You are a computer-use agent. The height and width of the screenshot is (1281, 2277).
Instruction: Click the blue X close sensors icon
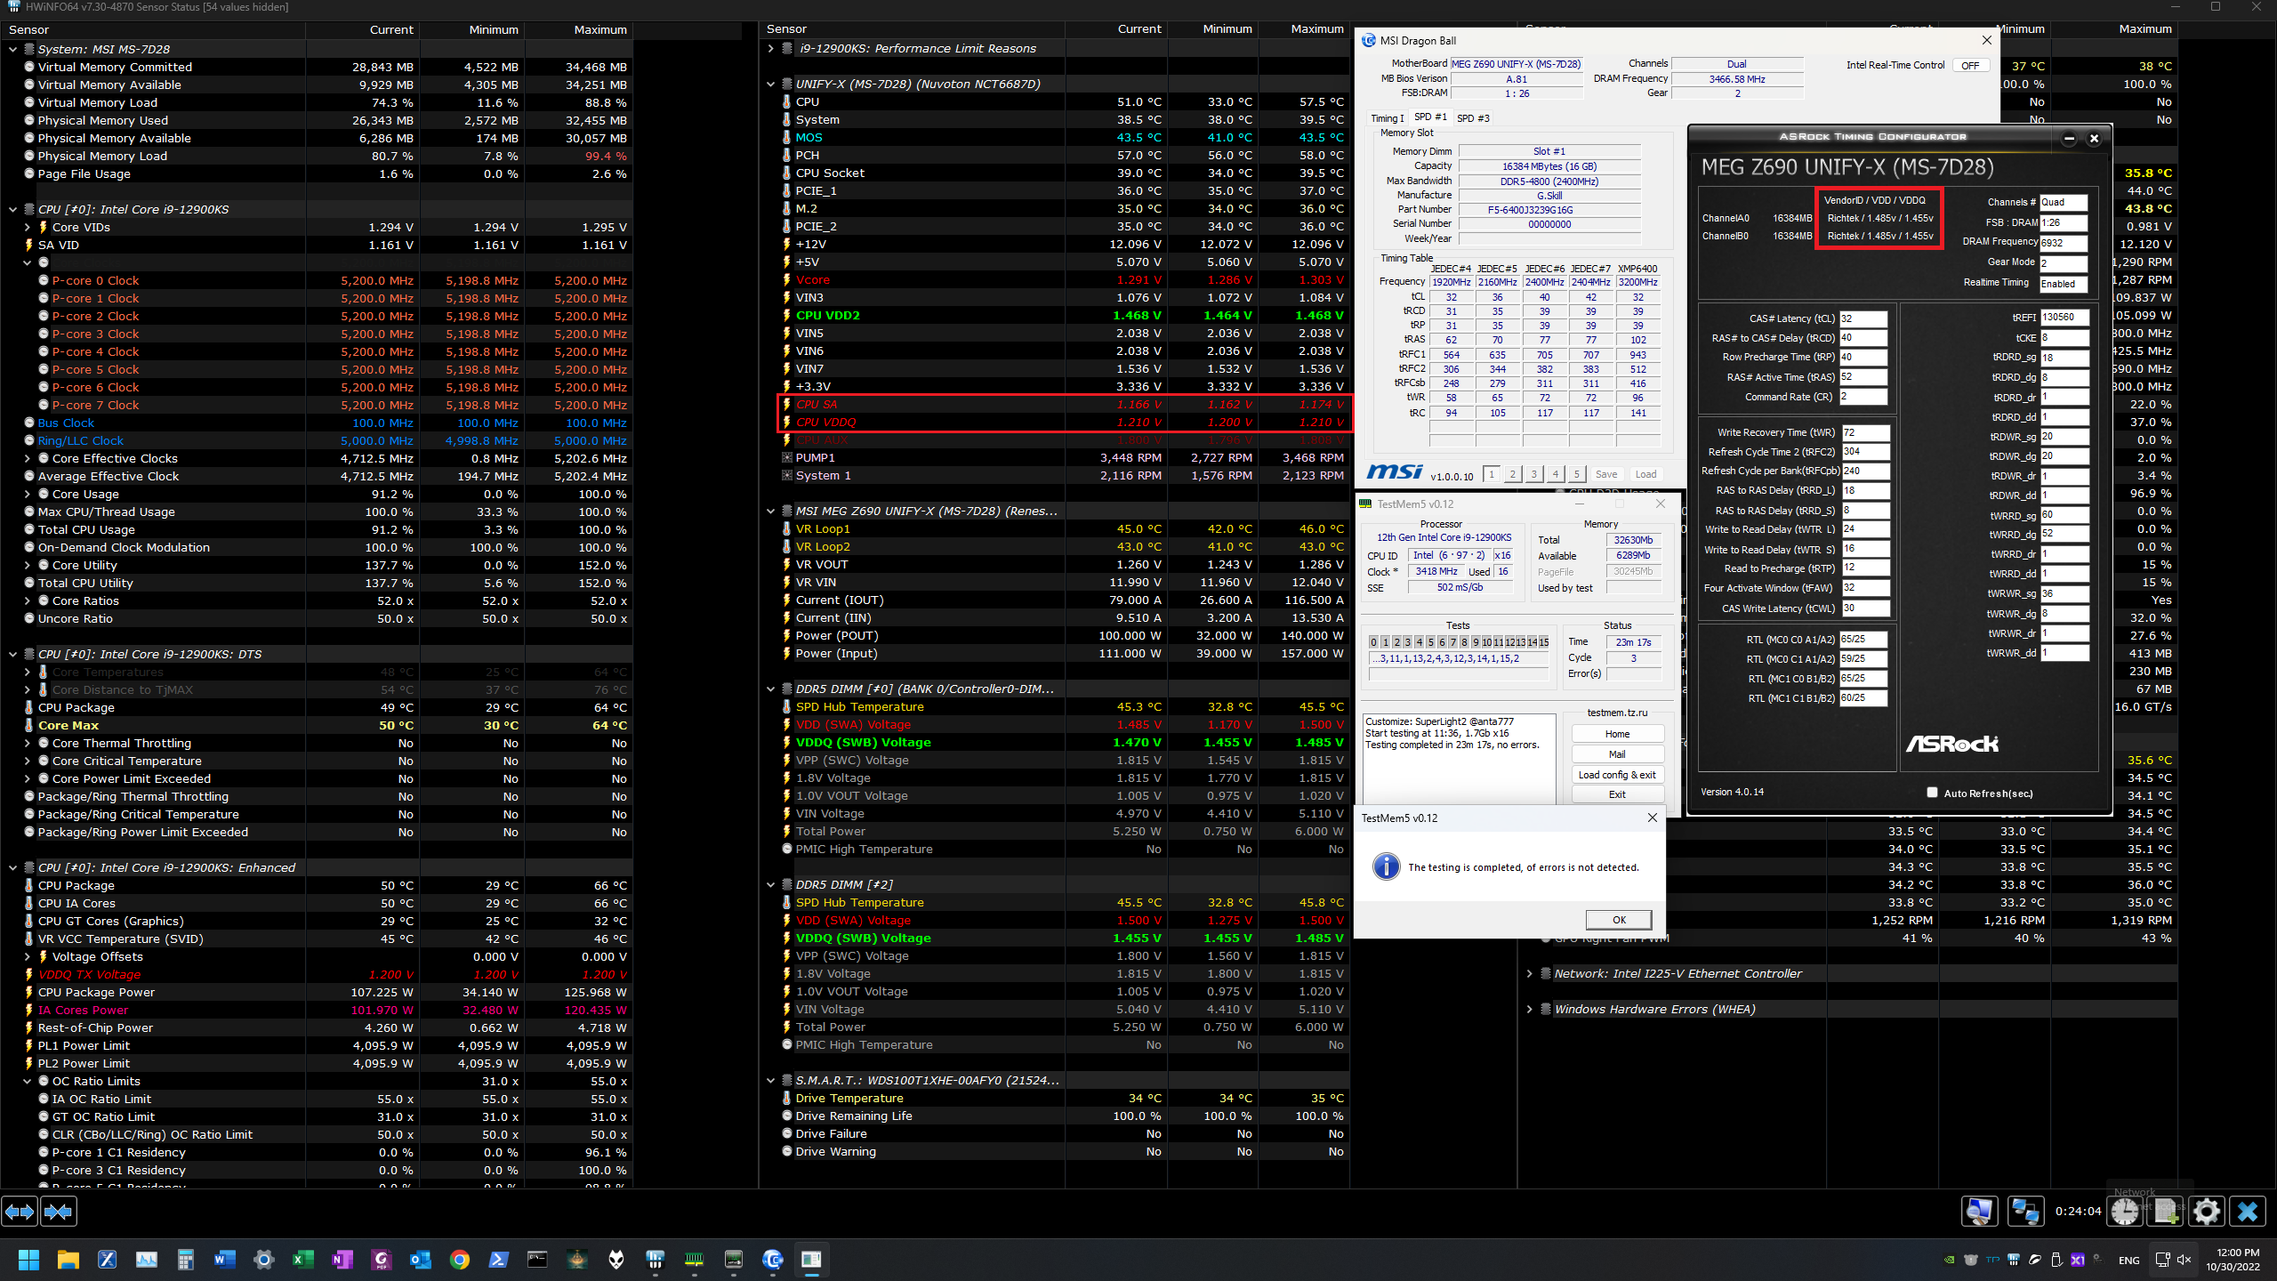tap(2248, 1211)
